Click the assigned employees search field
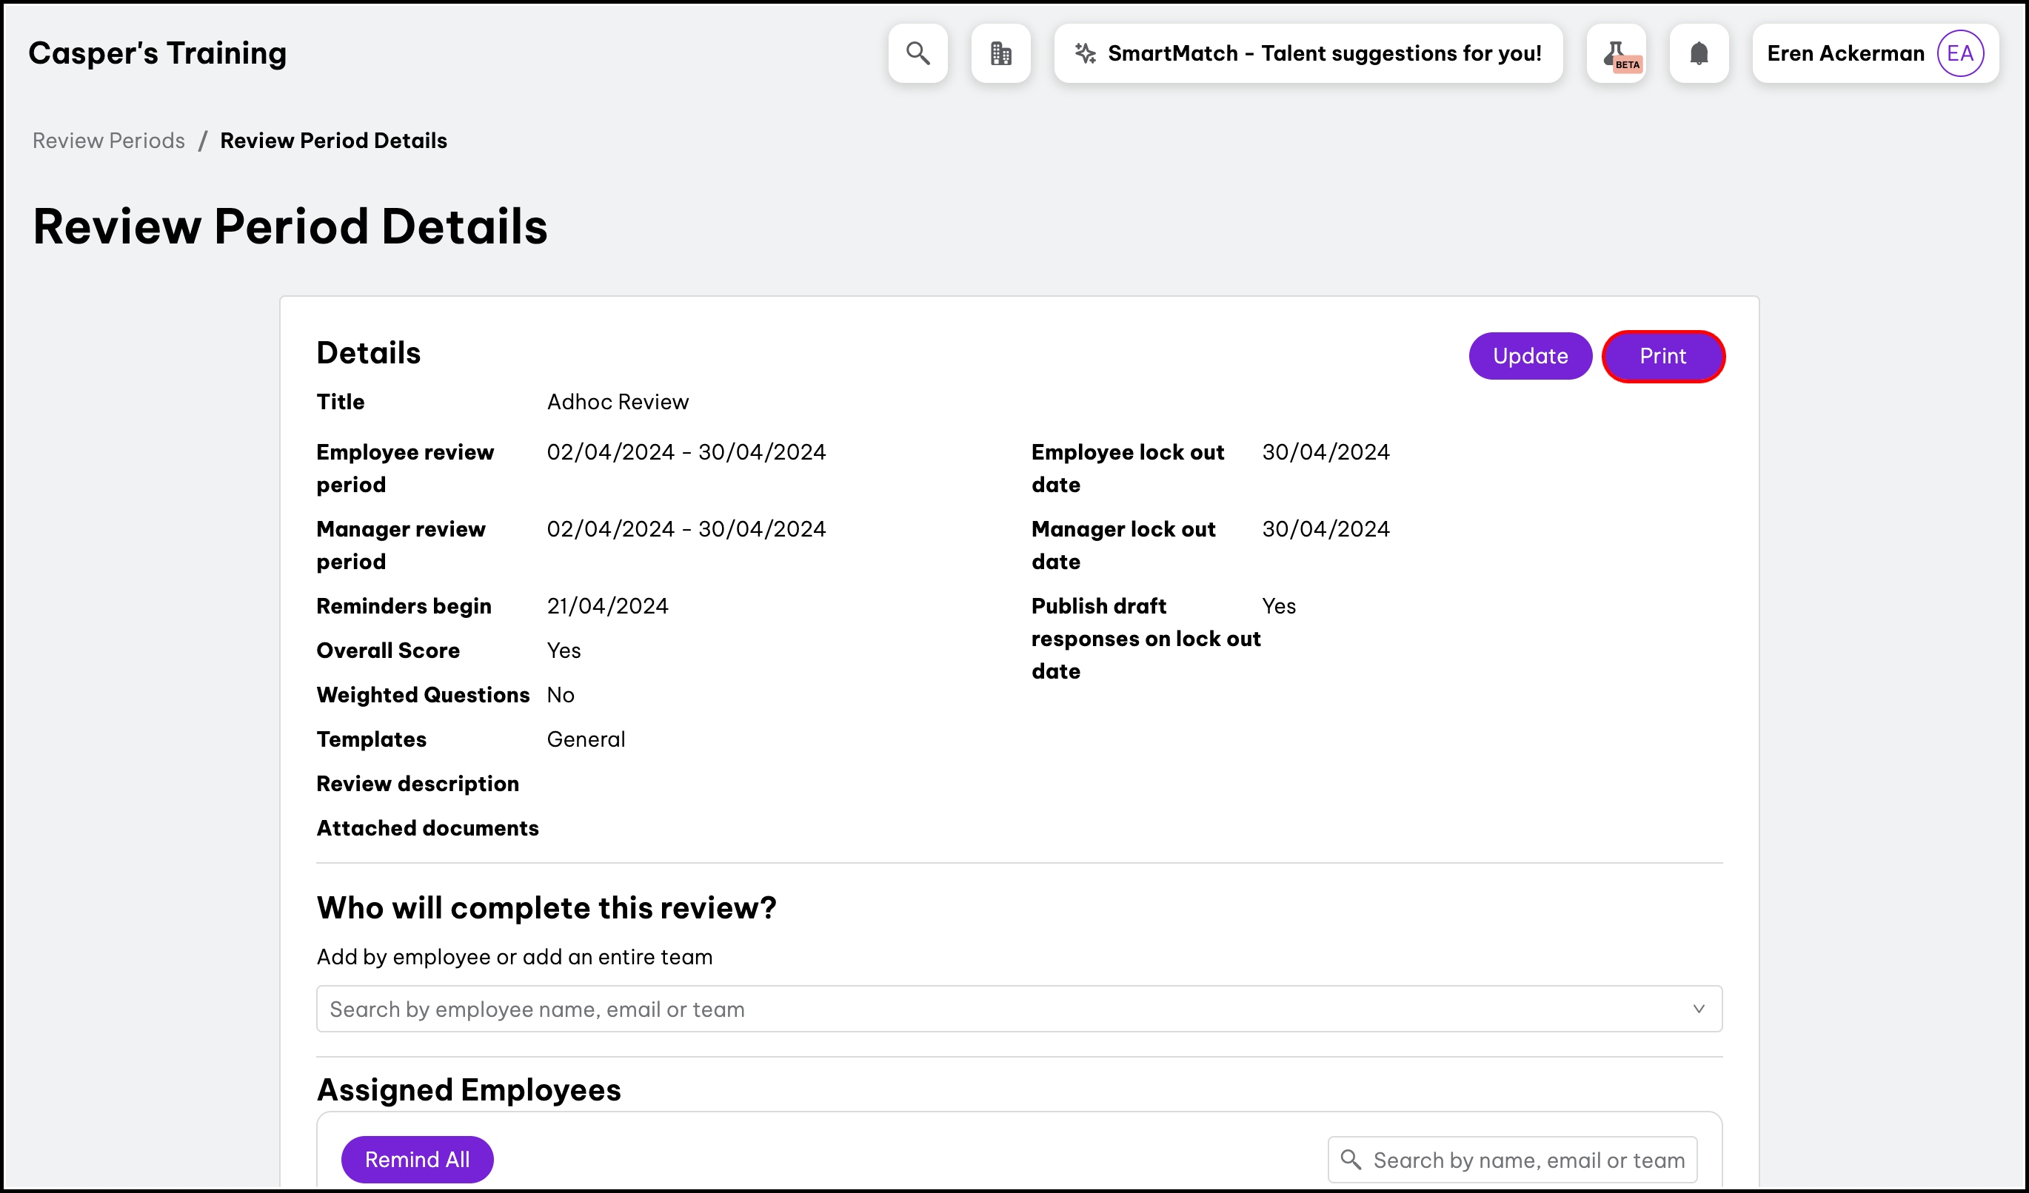This screenshot has height=1193, width=2029. click(x=1528, y=1159)
